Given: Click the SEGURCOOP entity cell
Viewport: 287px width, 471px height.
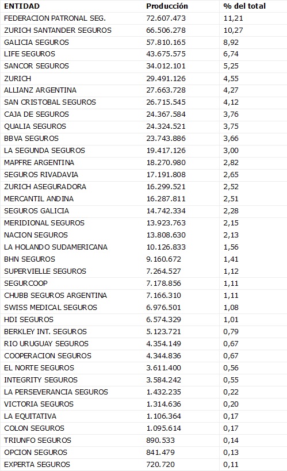Looking at the screenshot, I should pyautogui.click(x=25, y=284).
